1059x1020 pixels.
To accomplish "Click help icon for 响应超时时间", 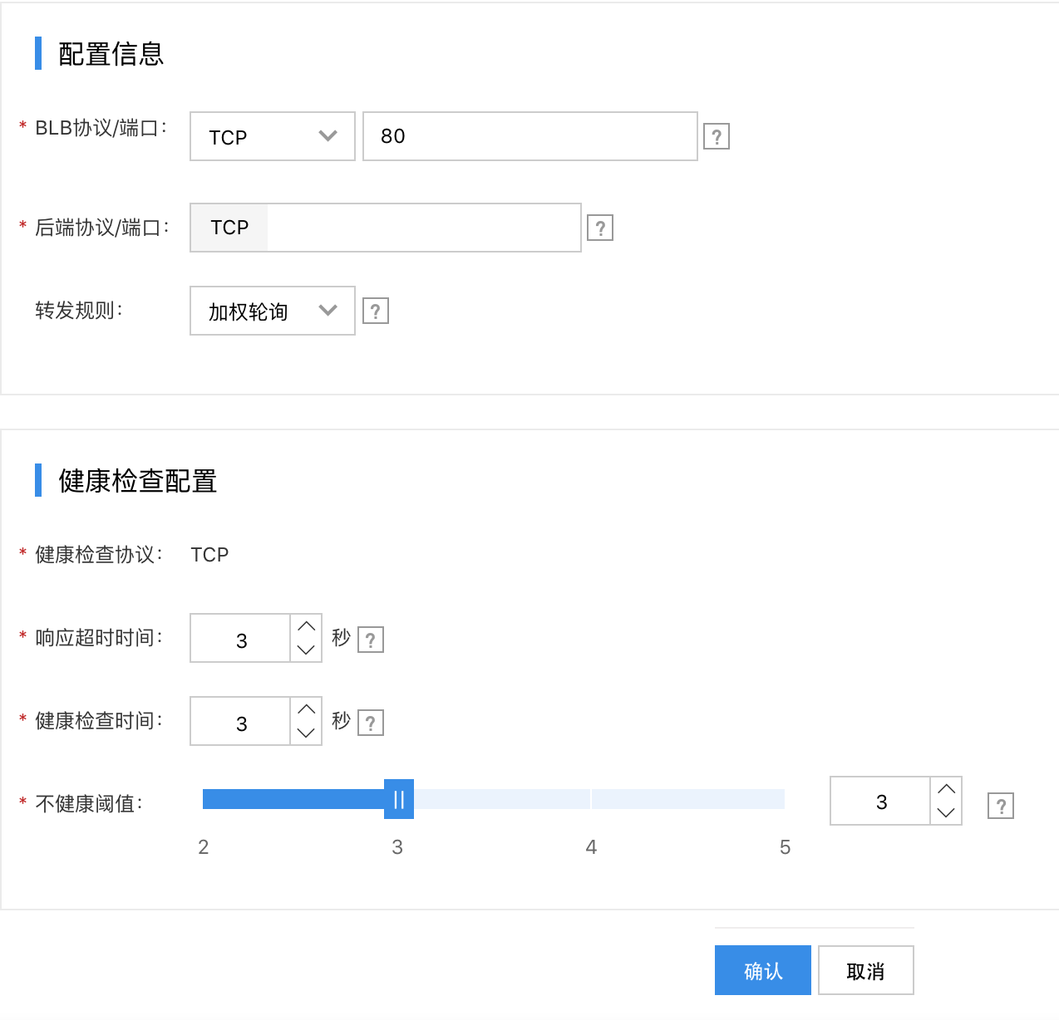I will tap(370, 640).
